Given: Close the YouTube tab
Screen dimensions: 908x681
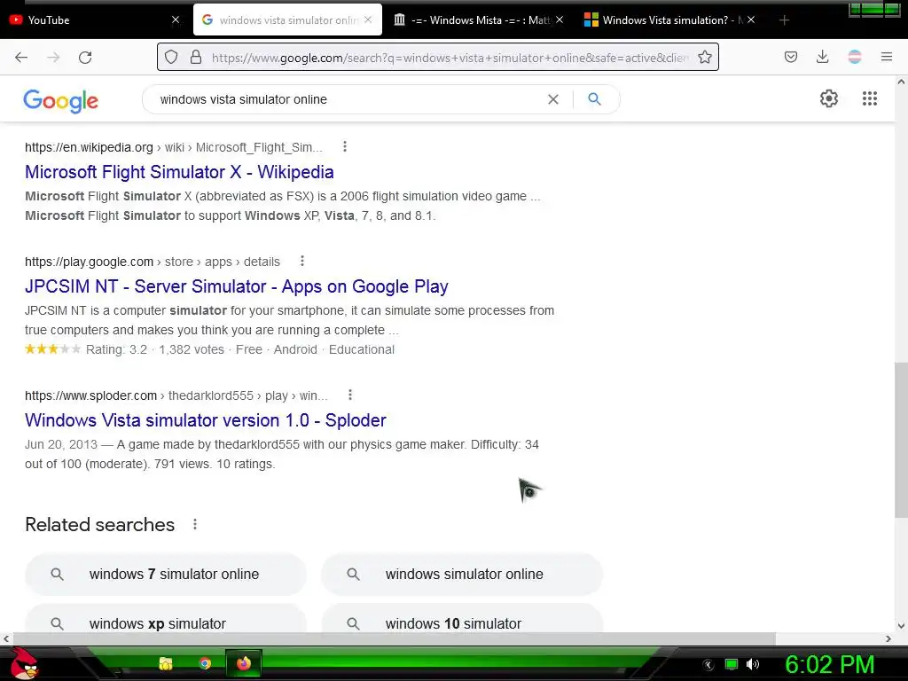Looking at the screenshot, I should tap(176, 20).
